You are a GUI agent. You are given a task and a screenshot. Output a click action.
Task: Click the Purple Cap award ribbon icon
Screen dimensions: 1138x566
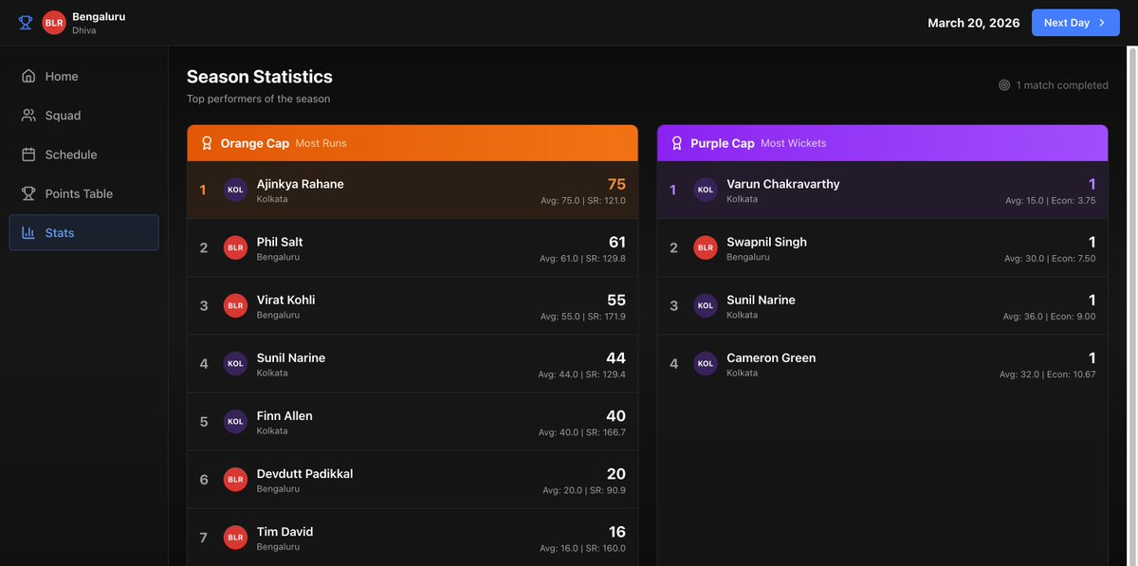677,143
